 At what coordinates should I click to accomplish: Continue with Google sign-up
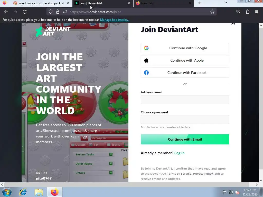[x=185, y=48]
